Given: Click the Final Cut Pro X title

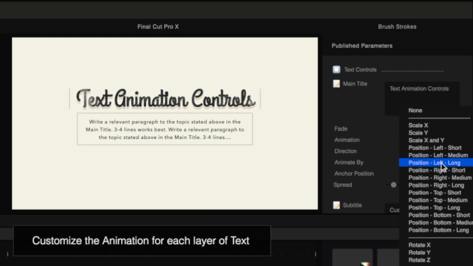Looking at the screenshot, I should (x=158, y=27).
